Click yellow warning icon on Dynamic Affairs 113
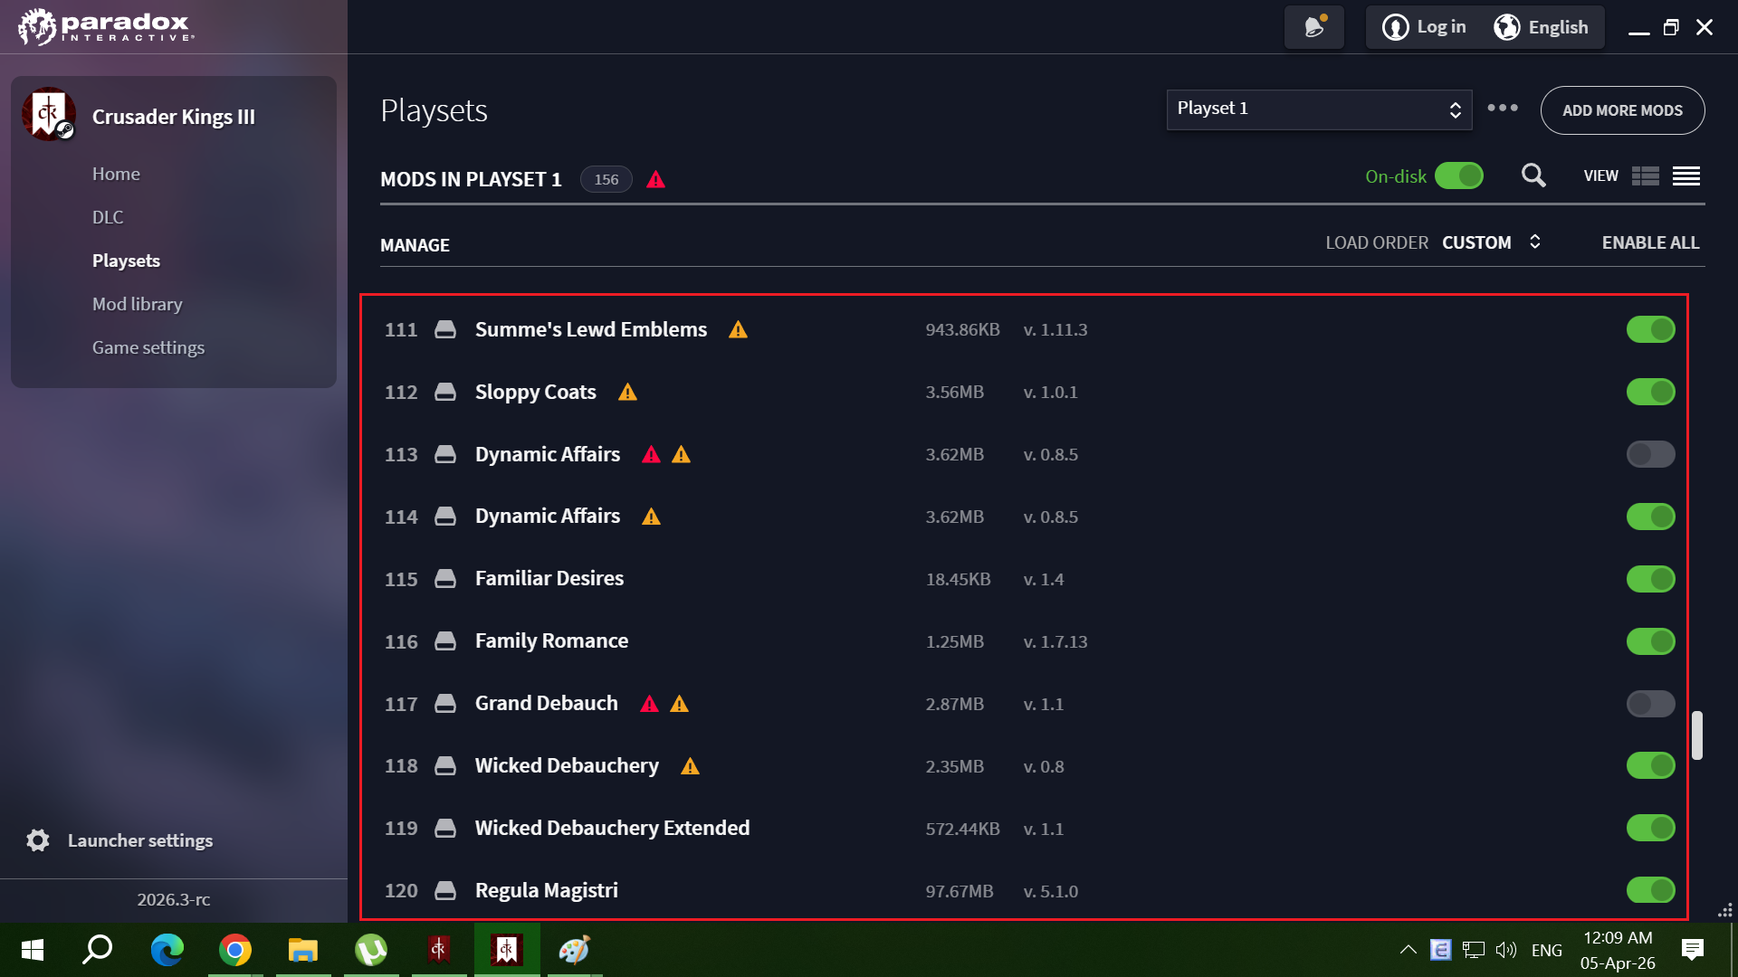1738x977 pixels. (682, 454)
